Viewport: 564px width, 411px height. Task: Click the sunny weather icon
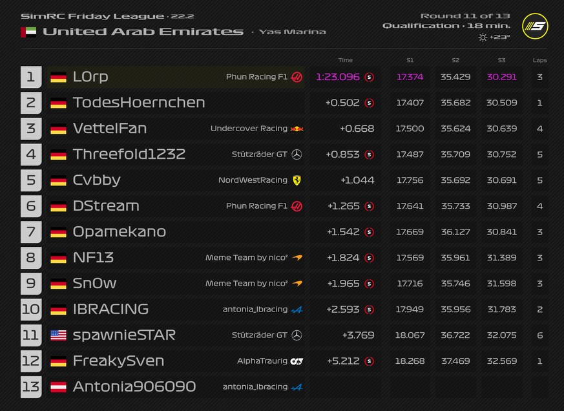(482, 37)
